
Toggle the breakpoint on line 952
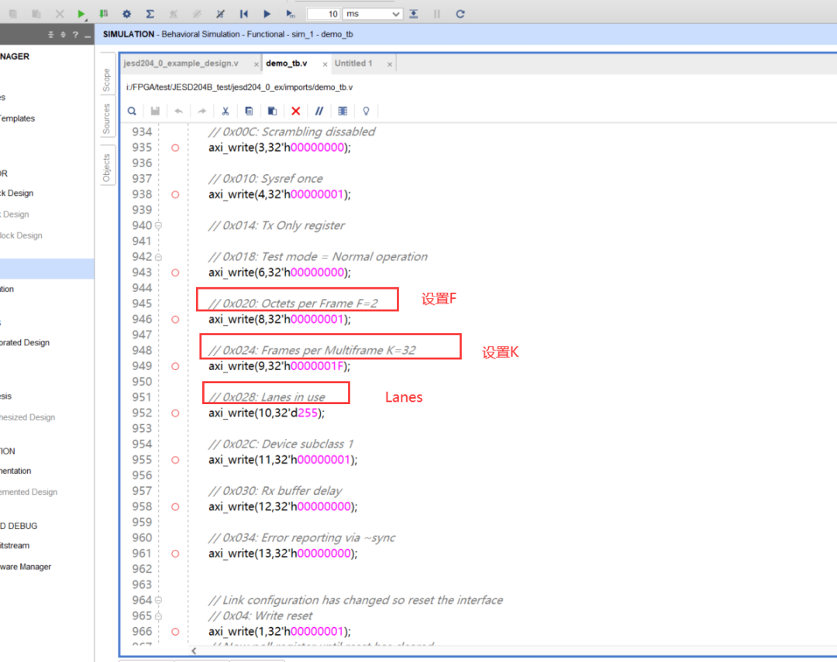(x=175, y=413)
